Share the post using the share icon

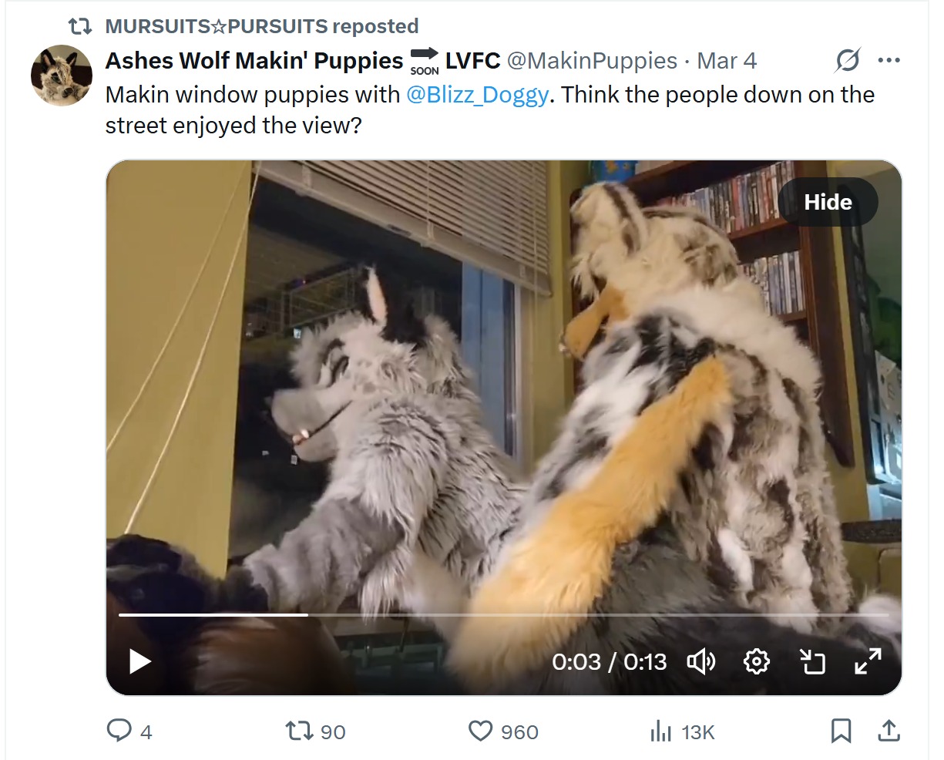889,731
